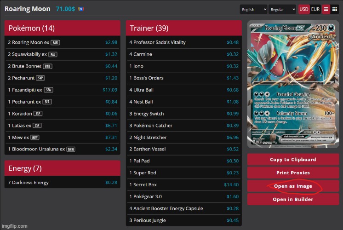
Task: Select EUR currency toggle
Action: [315, 9]
